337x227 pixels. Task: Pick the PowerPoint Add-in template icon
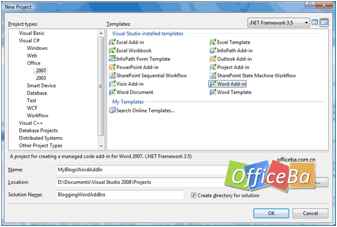point(112,67)
